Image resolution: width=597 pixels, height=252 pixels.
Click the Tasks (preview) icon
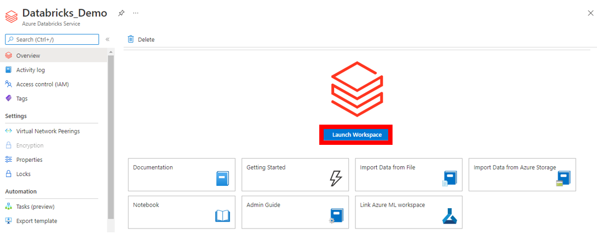[8, 207]
